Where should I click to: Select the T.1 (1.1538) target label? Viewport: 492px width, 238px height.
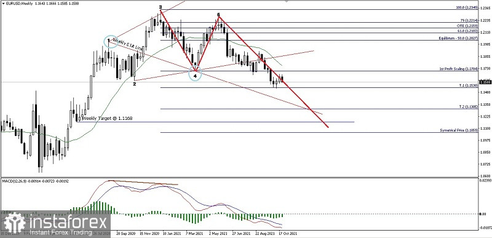click(x=468, y=85)
